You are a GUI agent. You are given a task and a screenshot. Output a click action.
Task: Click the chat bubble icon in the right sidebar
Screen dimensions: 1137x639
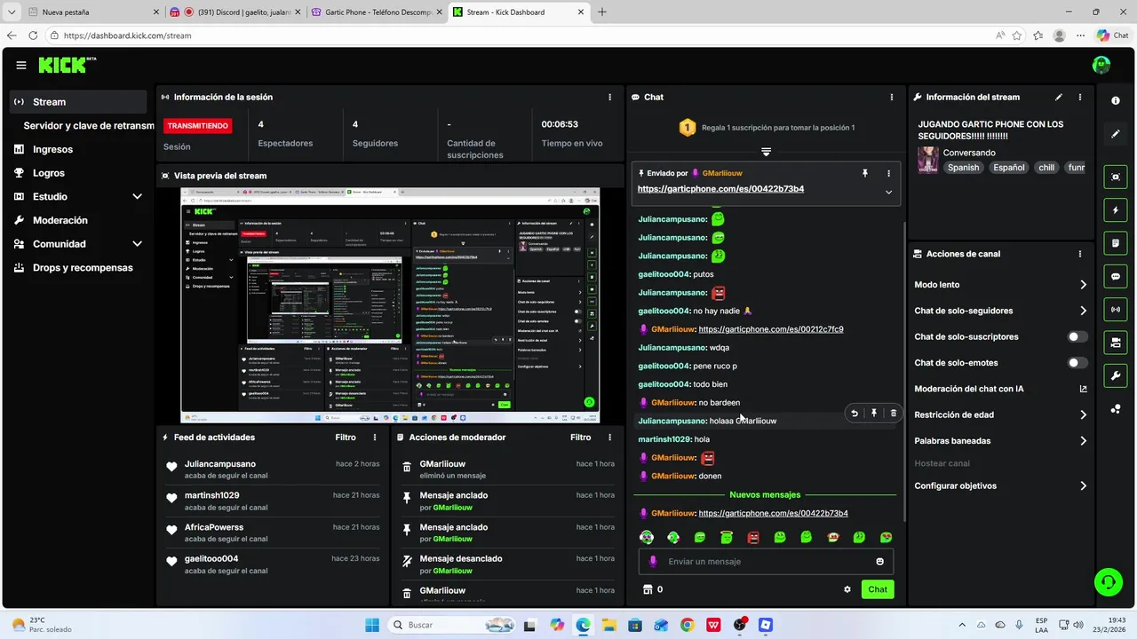coord(1116,276)
